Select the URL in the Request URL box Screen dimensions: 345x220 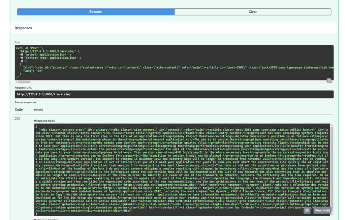(44, 94)
